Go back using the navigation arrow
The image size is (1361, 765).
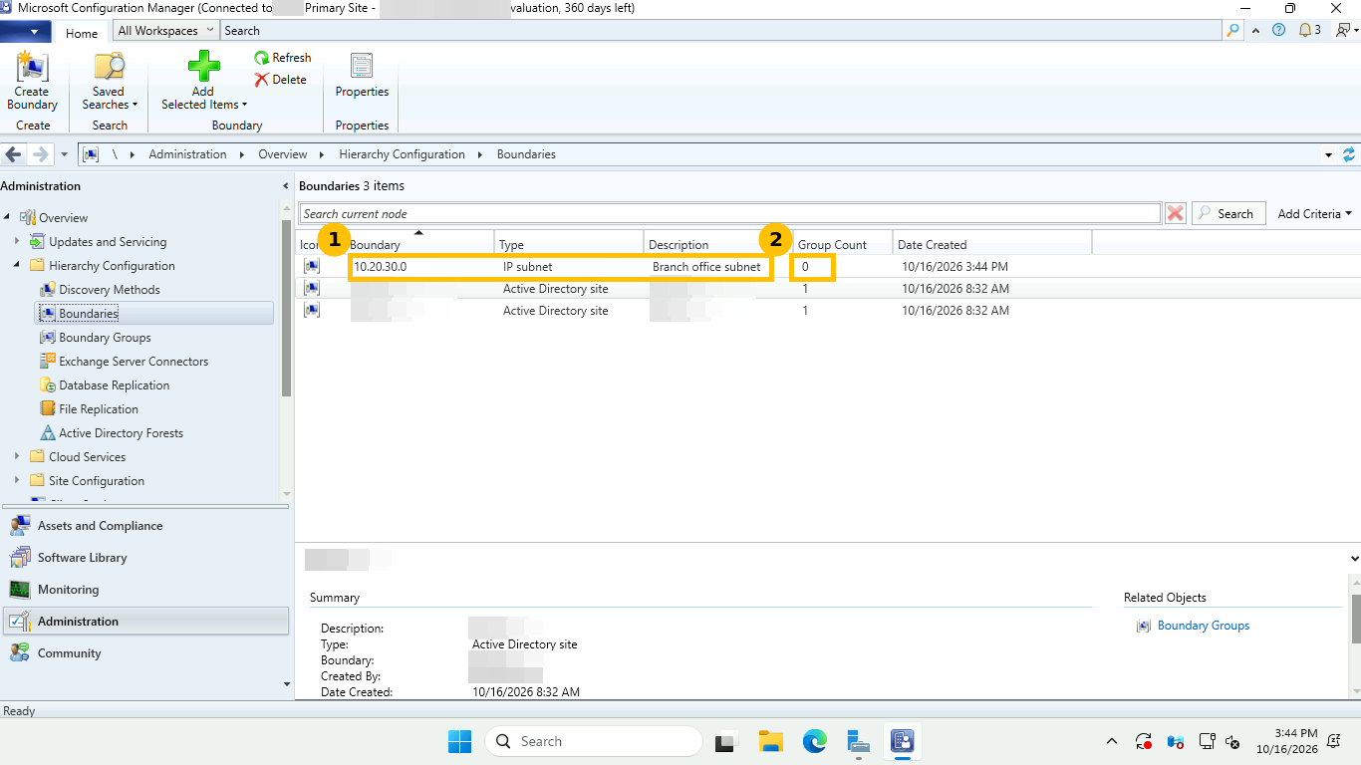tap(15, 154)
